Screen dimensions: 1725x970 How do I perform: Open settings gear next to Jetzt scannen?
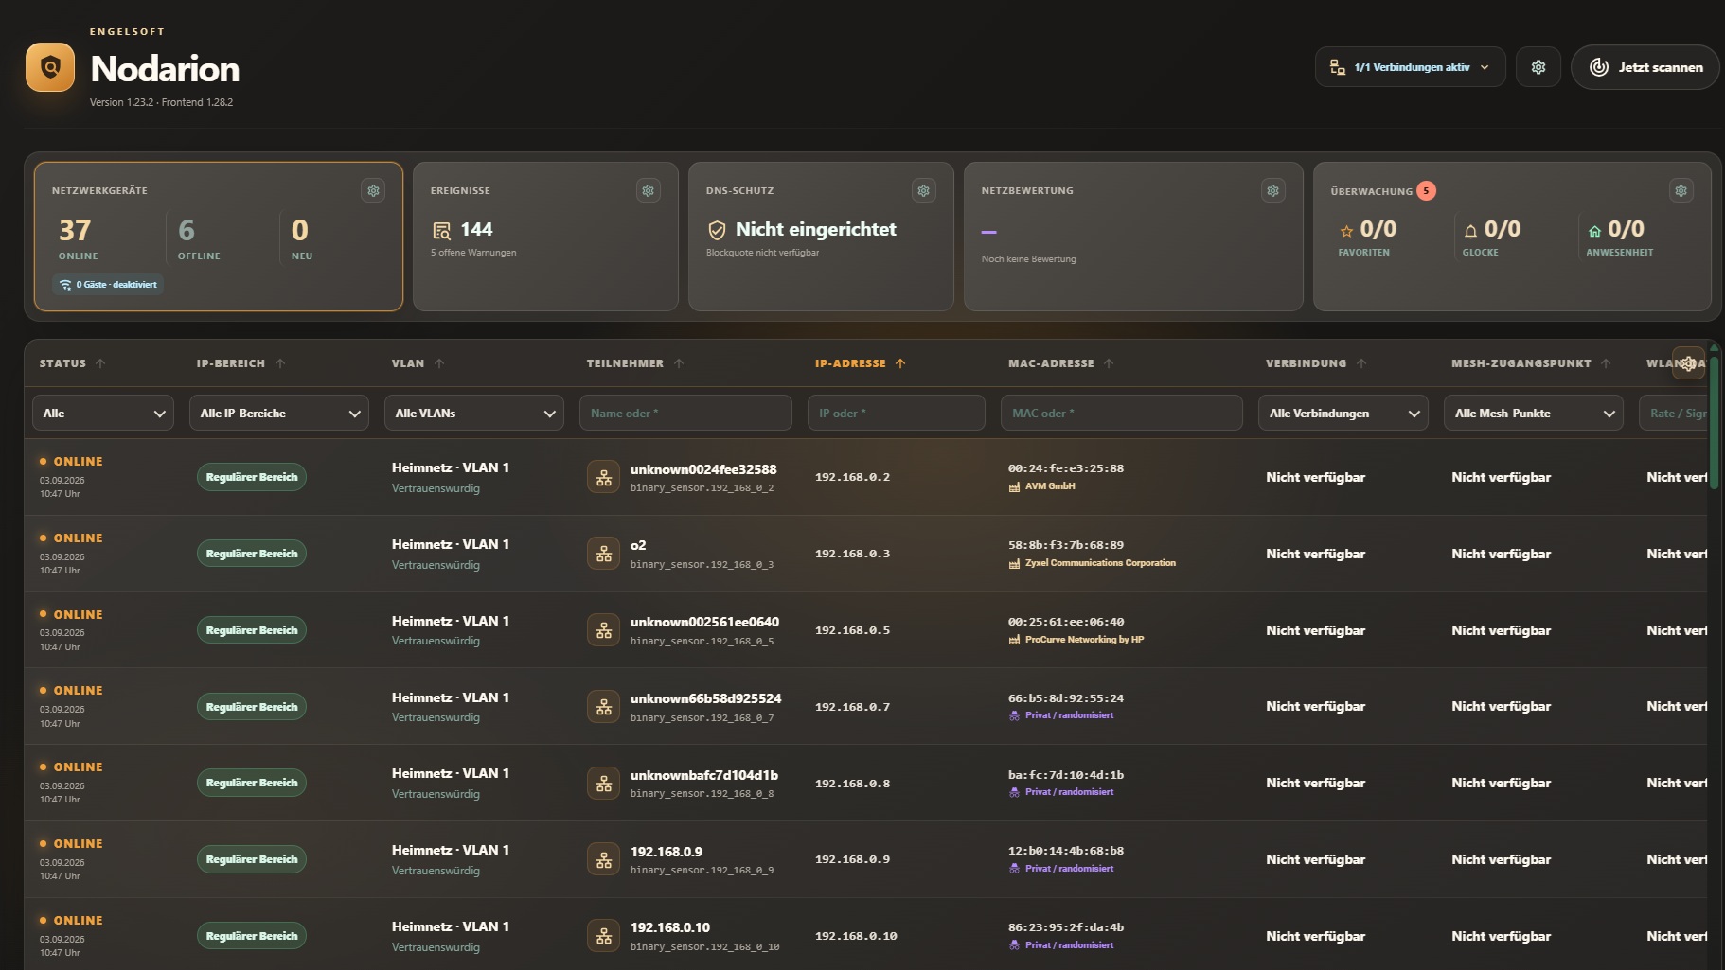1538,67
